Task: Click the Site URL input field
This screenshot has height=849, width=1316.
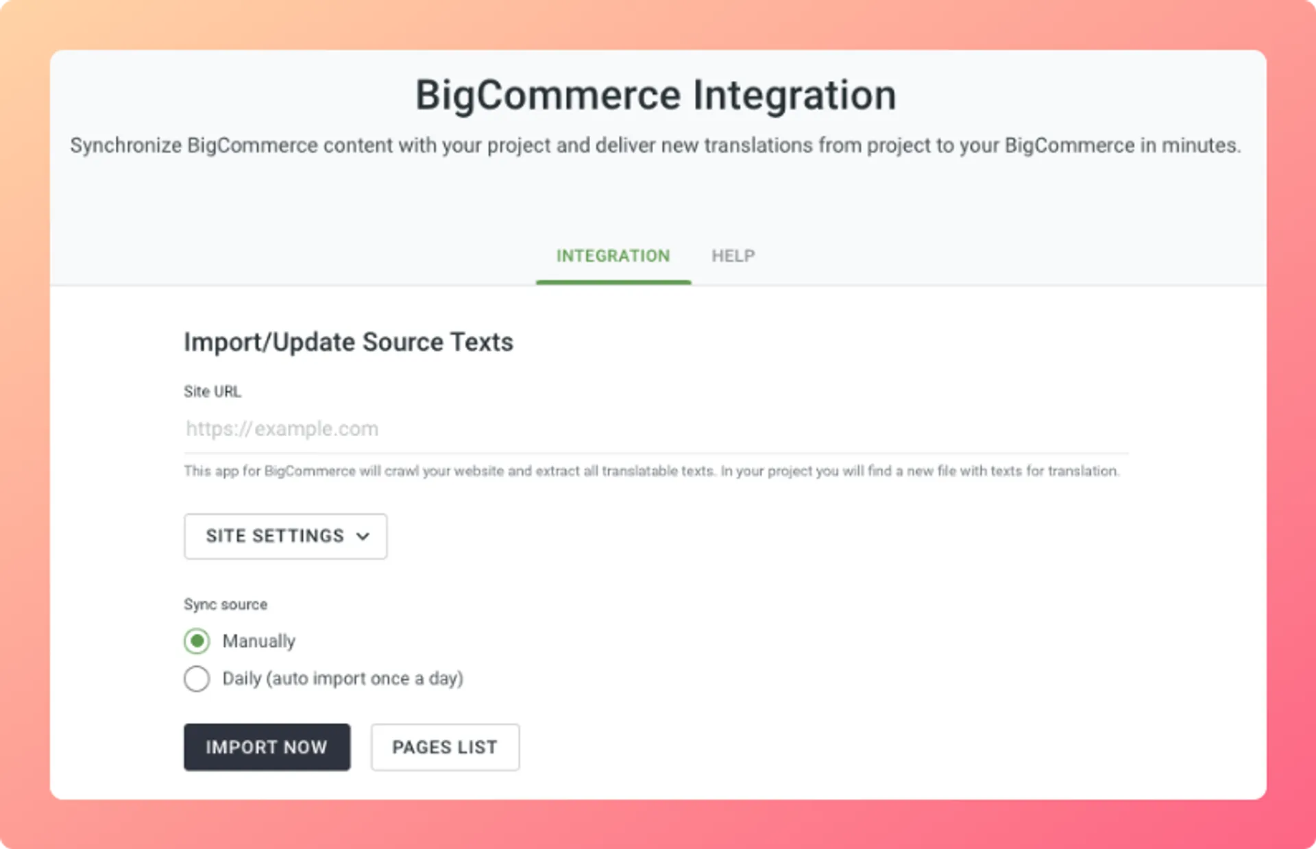Action: (655, 429)
